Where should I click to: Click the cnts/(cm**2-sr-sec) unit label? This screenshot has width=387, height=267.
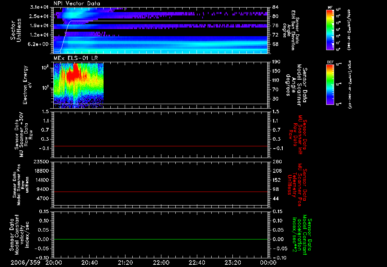(349, 30)
